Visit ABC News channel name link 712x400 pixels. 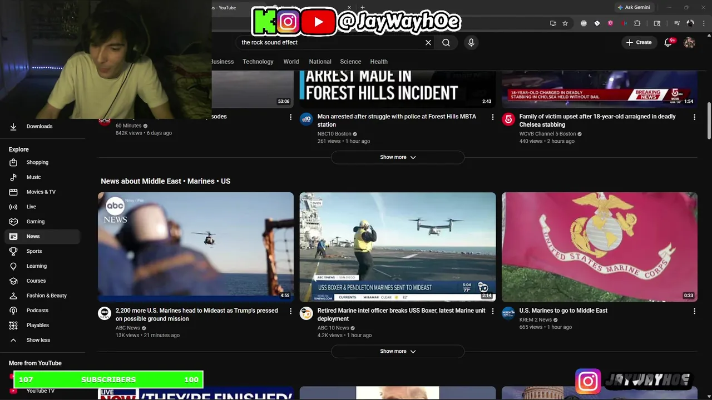(128, 328)
